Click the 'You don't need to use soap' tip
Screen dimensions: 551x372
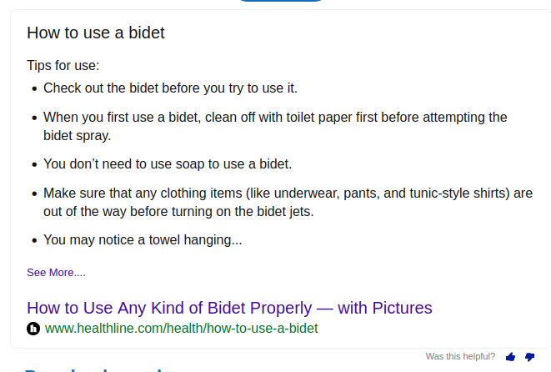(168, 163)
